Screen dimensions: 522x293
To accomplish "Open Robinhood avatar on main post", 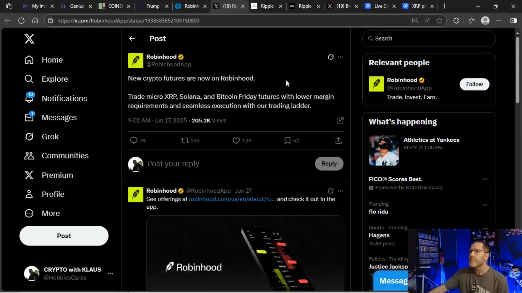I will (x=136, y=60).
